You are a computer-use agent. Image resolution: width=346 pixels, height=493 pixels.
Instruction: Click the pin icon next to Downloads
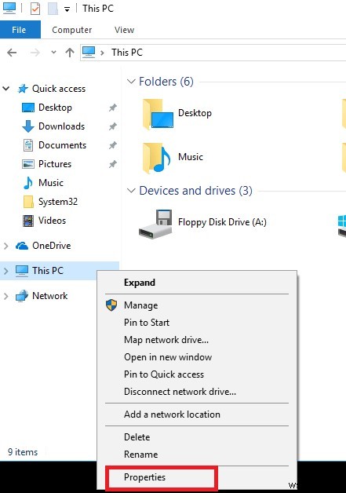(x=113, y=126)
